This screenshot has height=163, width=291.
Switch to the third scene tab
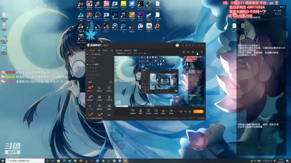pyautogui.click(x=105, y=50)
